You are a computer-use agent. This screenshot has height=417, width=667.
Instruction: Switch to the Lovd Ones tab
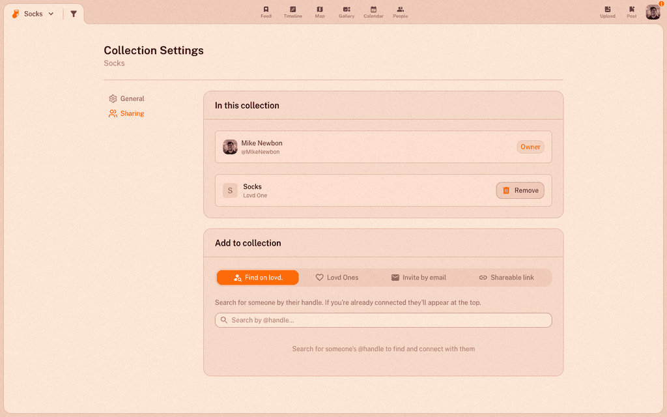(x=337, y=278)
